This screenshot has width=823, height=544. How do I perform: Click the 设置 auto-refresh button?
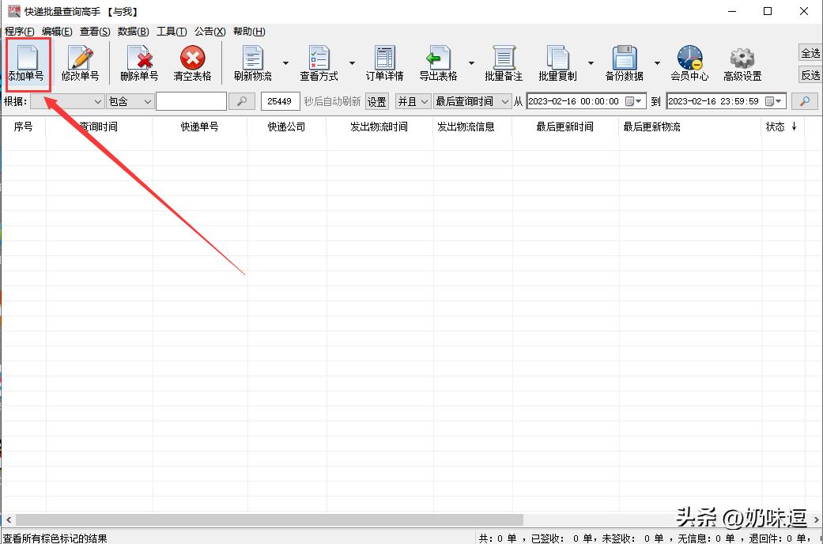click(377, 101)
